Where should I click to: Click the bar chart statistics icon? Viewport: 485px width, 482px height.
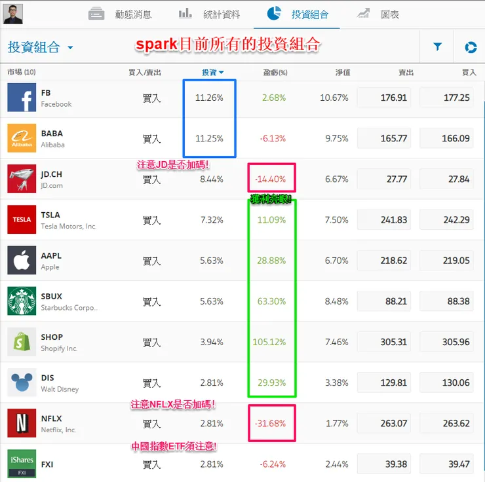(185, 13)
